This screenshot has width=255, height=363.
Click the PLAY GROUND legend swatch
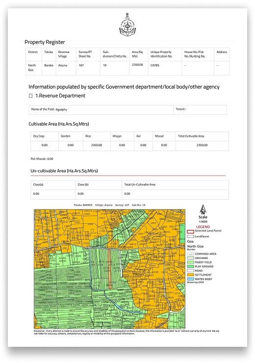190,266
